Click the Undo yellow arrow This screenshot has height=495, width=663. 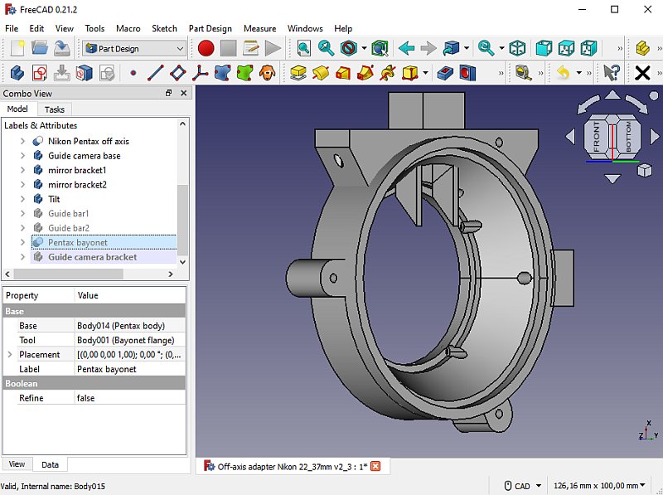tap(564, 73)
